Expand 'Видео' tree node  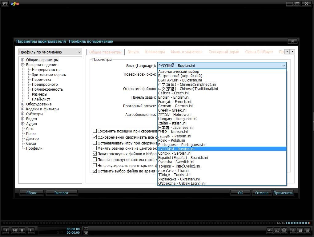click(x=23, y=119)
